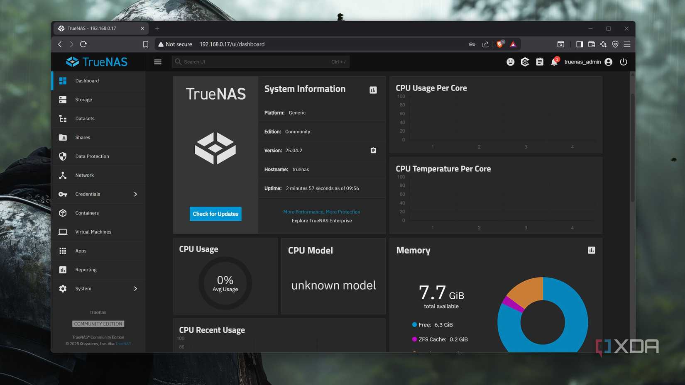Open the browser application menu

[627, 44]
